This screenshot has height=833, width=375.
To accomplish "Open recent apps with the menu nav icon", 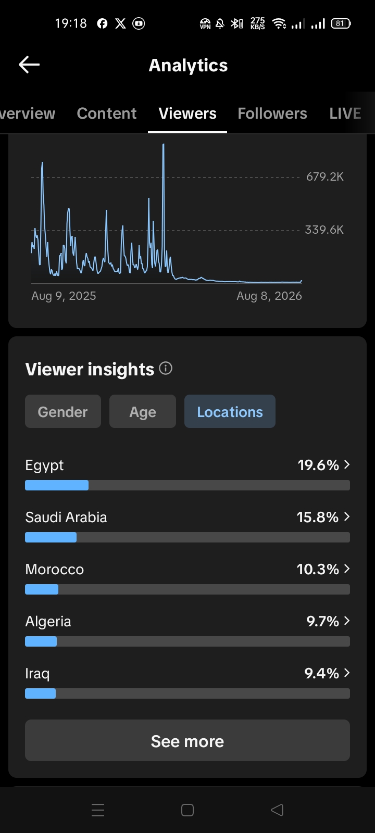I will 98,810.
